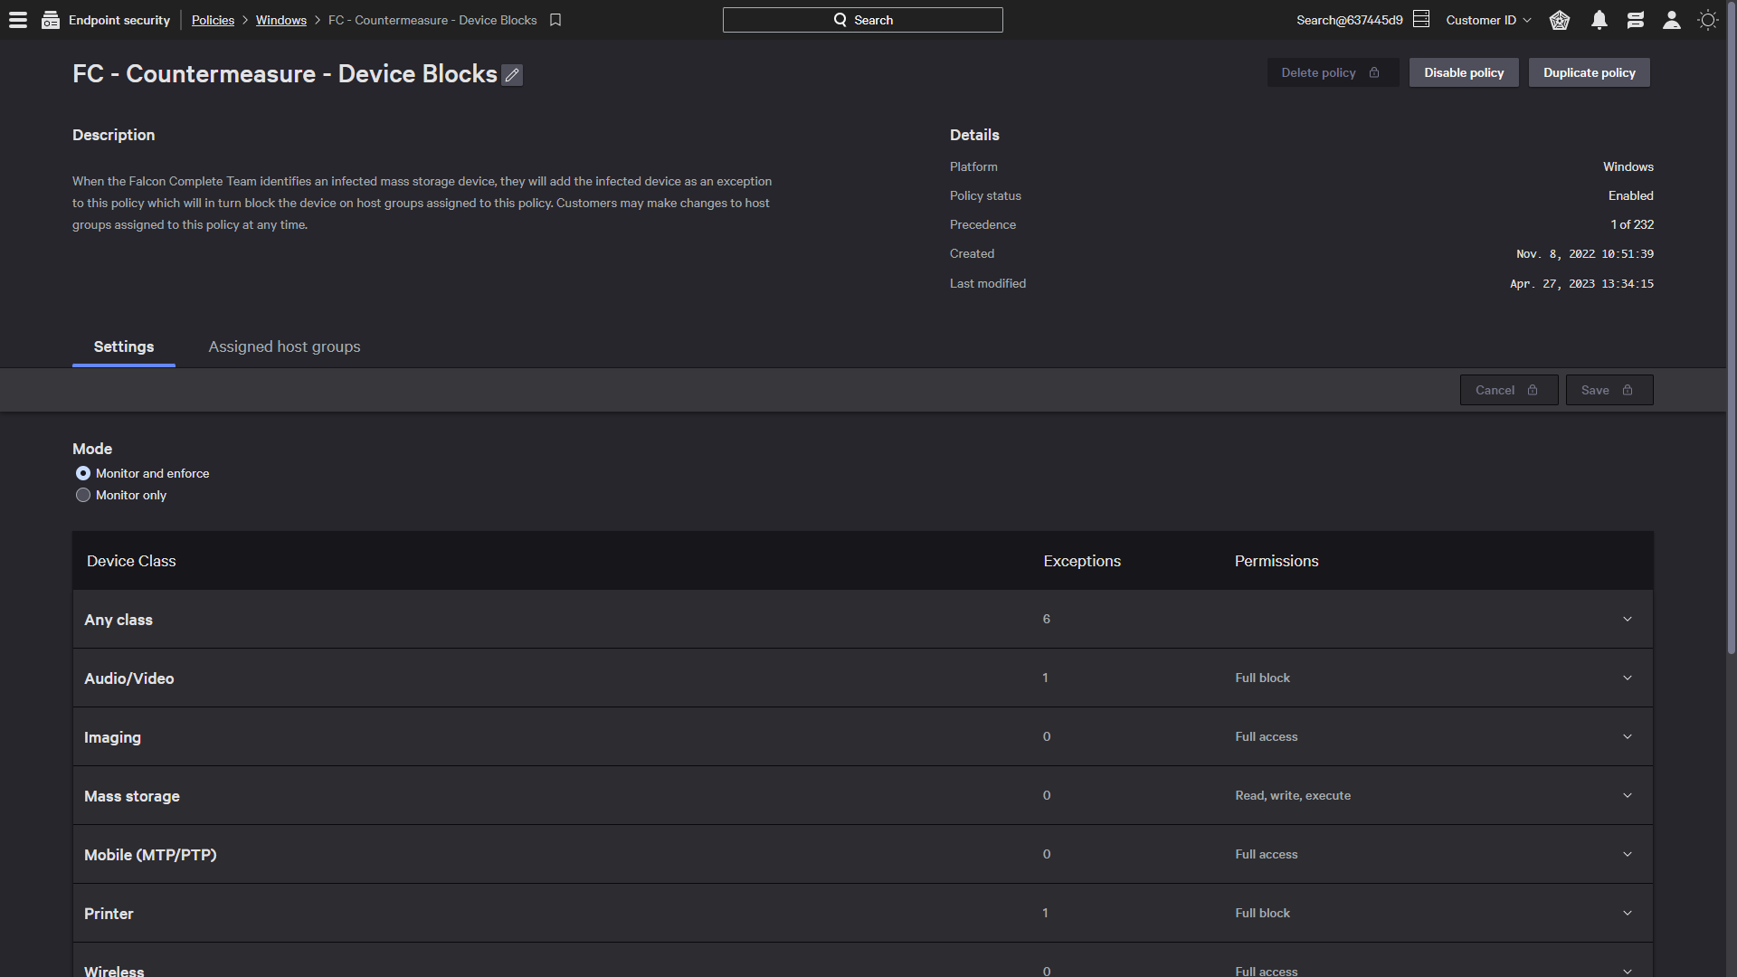The width and height of the screenshot is (1737, 977).
Task: Click the lock icon on the Cancel button
Action: [1533, 390]
